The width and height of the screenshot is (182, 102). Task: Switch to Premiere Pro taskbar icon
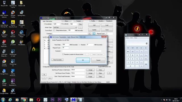pyautogui.click(x=59, y=99)
